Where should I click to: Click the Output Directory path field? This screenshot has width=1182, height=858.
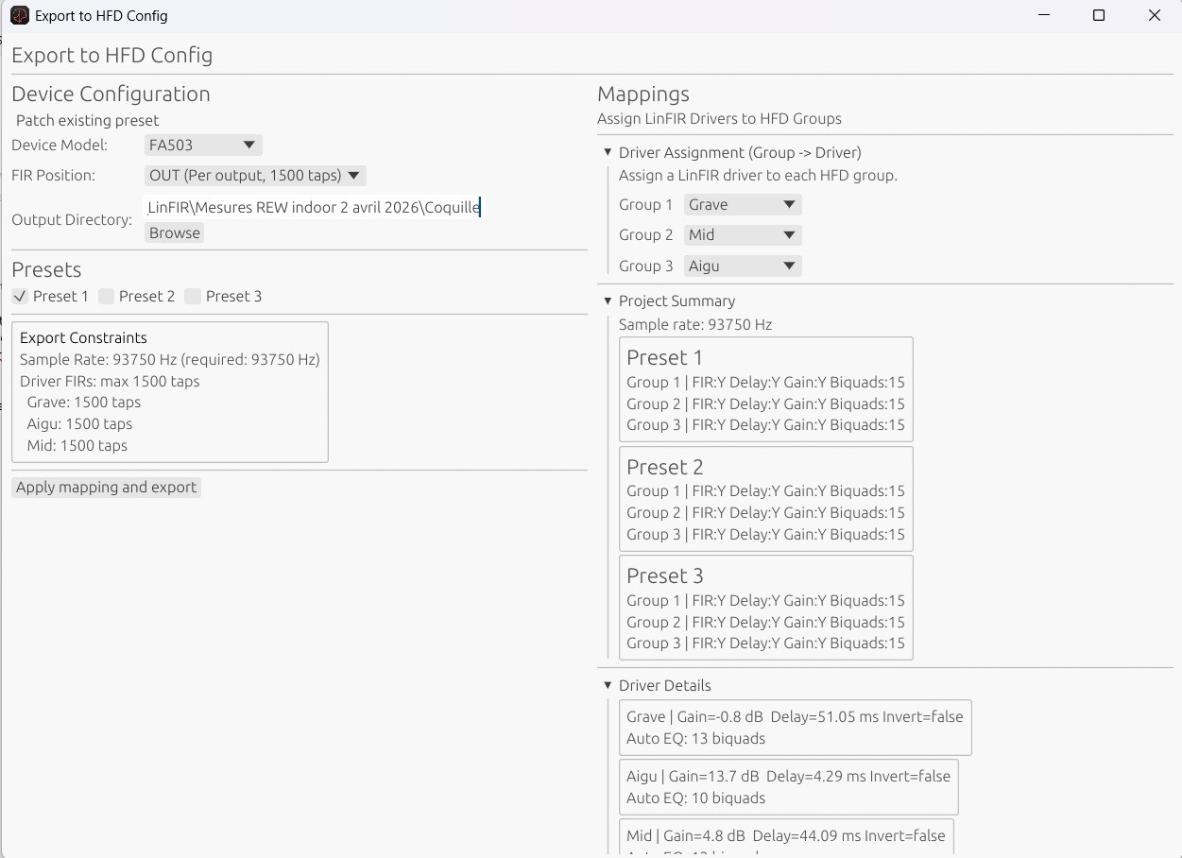point(314,208)
